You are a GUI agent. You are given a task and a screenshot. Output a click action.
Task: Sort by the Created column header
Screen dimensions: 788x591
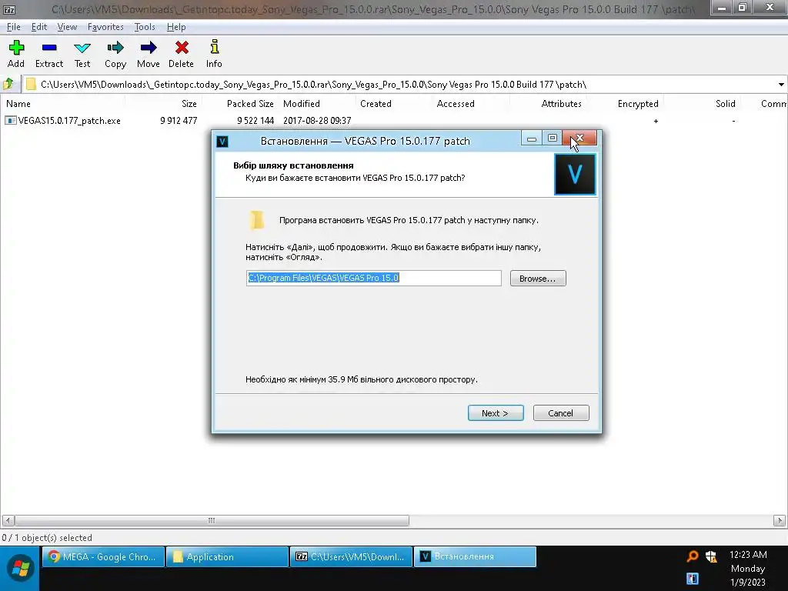376,104
